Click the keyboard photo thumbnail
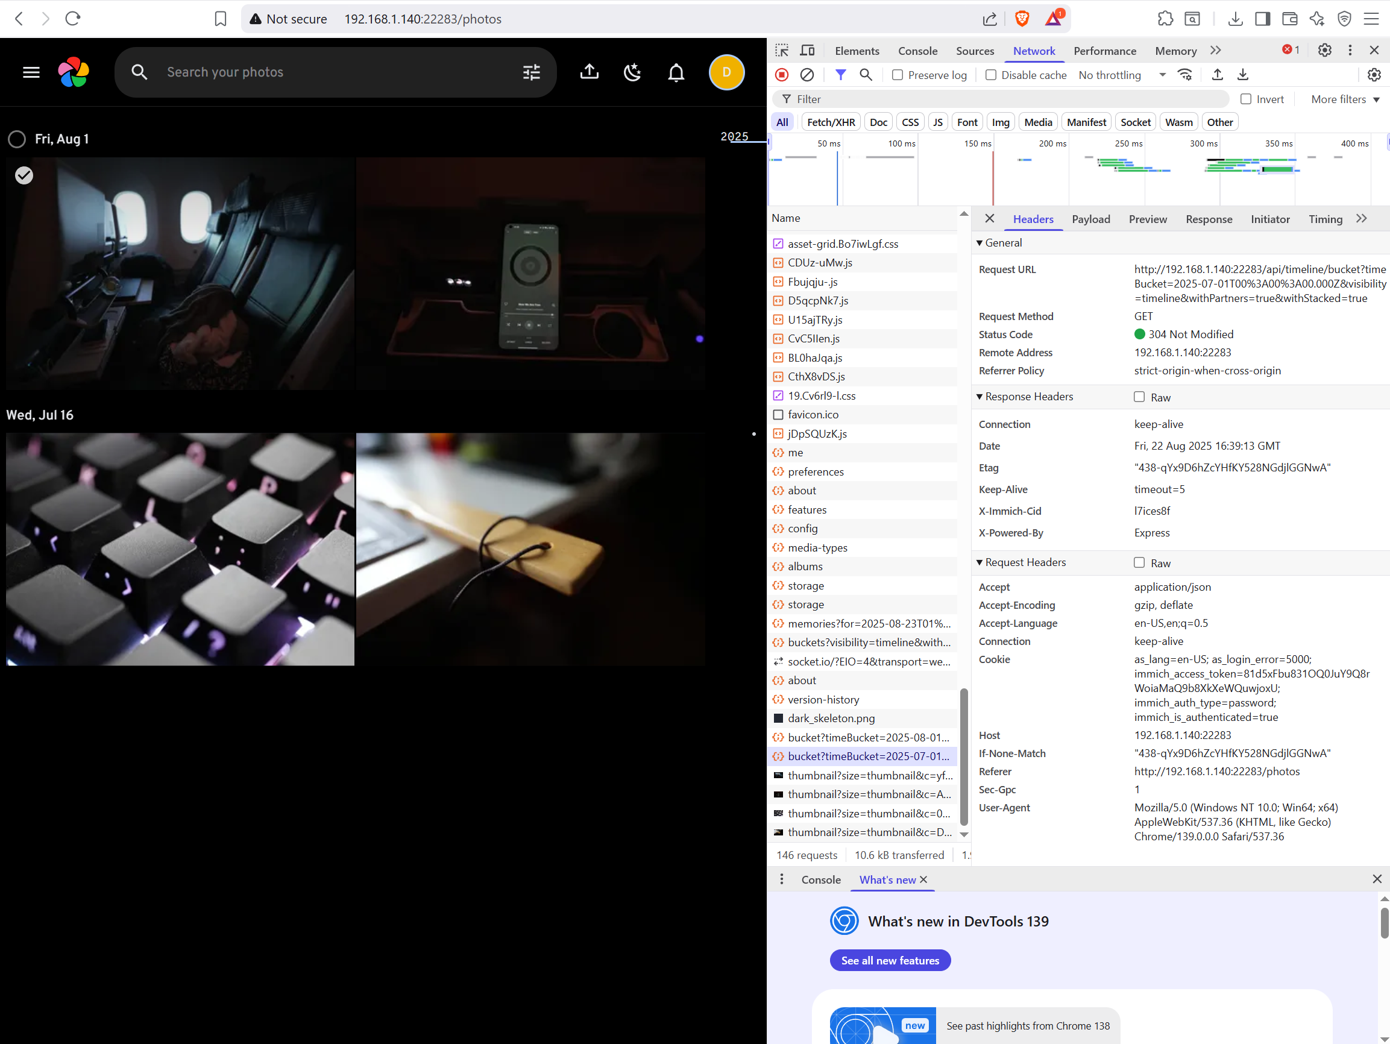 point(180,549)
